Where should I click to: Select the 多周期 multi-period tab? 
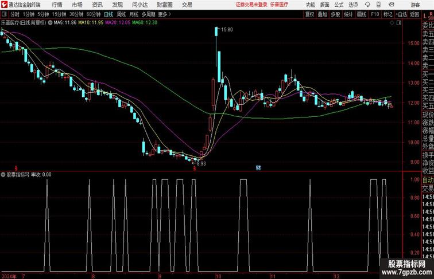click(x=148, y=14)
